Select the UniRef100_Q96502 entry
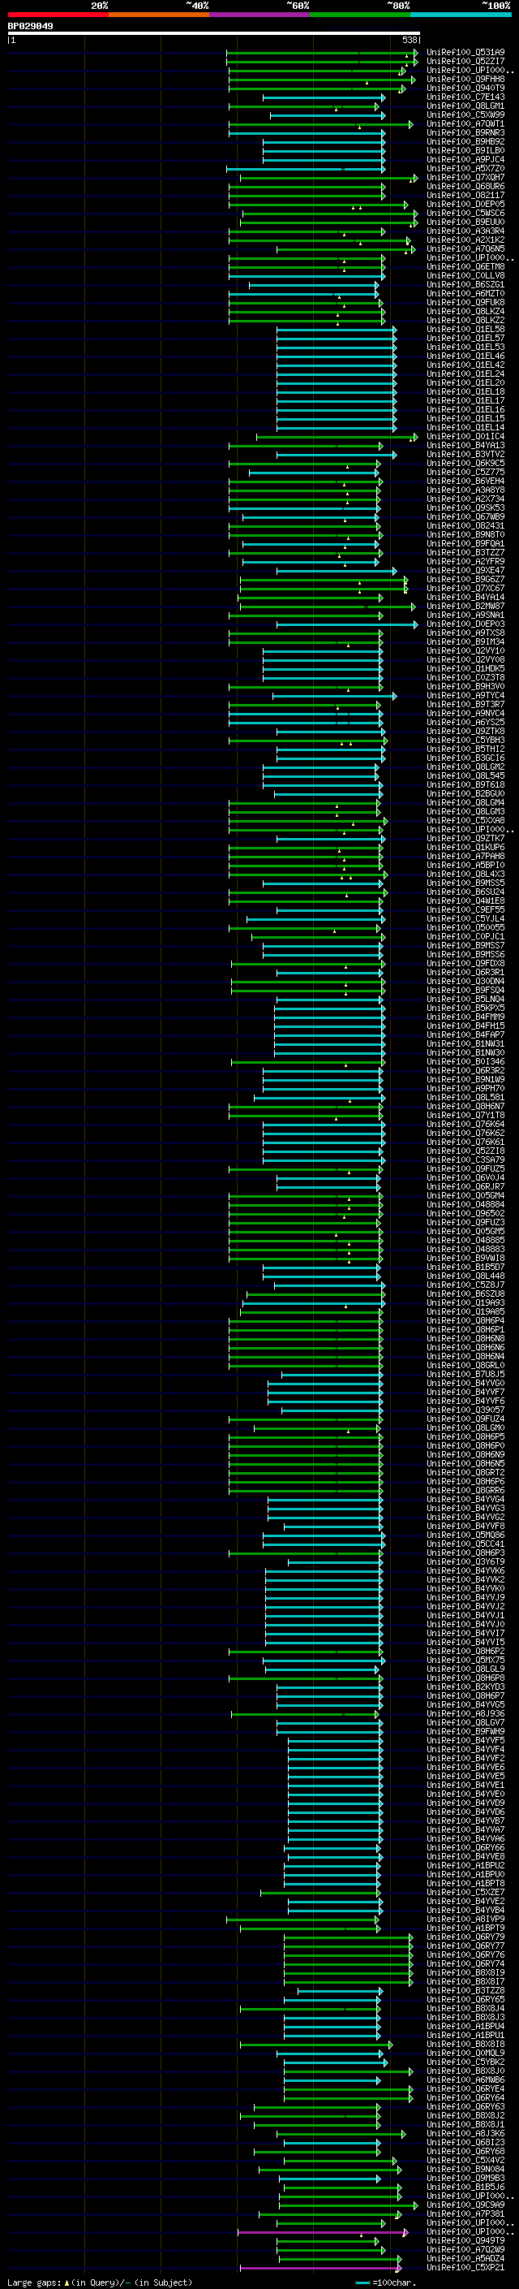The image size is (519, 2289). [x=465, y=1213]
